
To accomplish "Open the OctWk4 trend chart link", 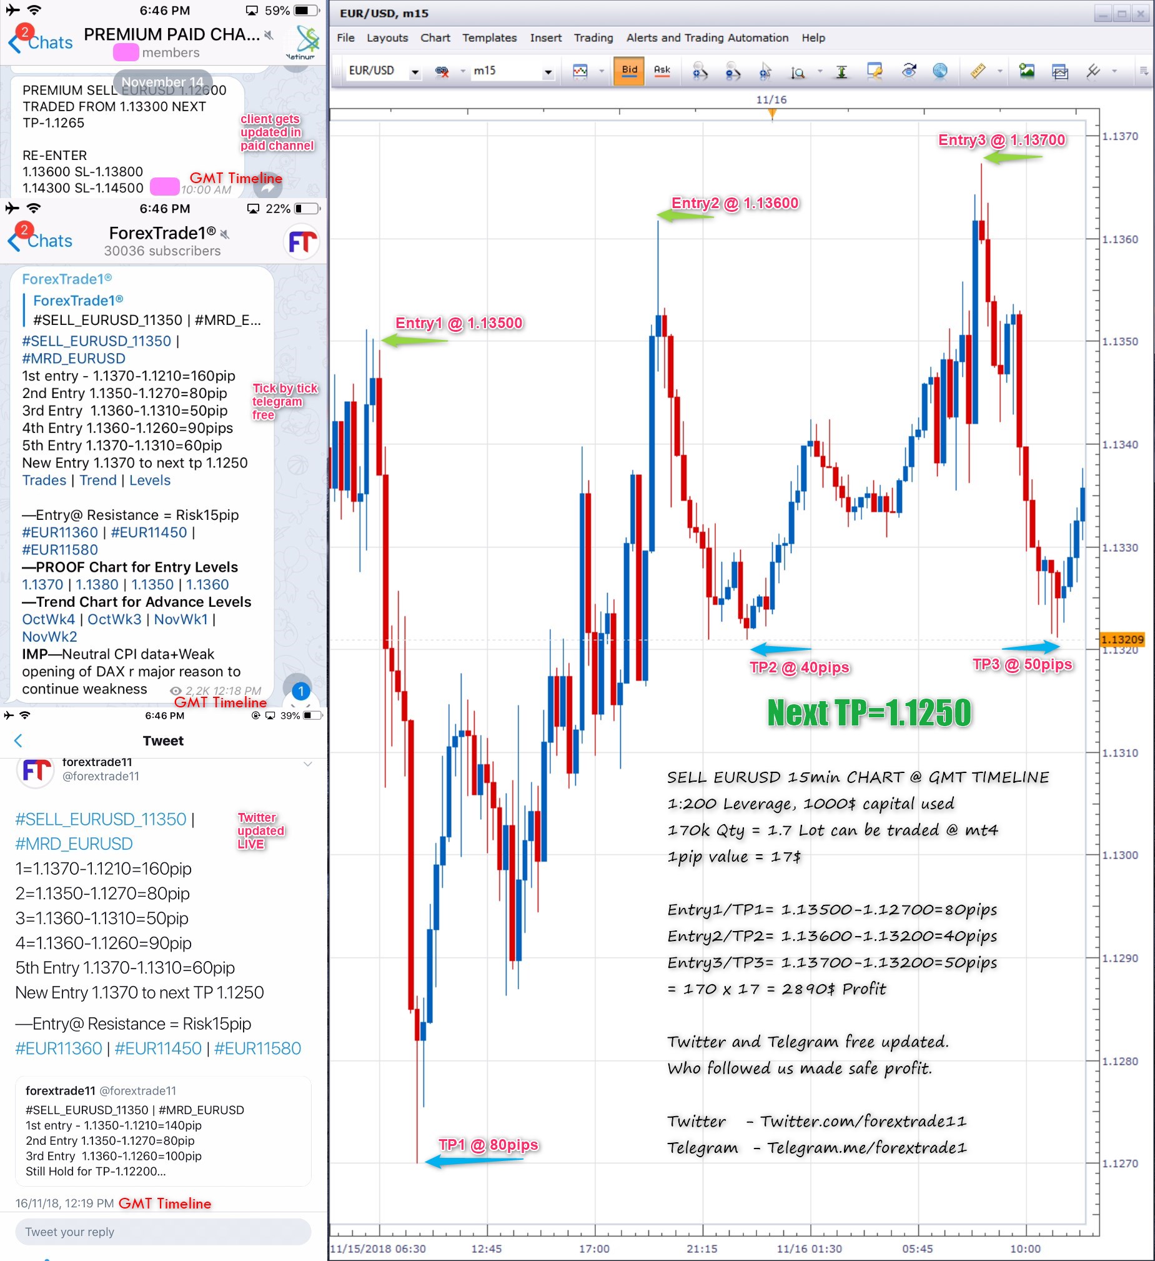I will (x=48, y=619).
